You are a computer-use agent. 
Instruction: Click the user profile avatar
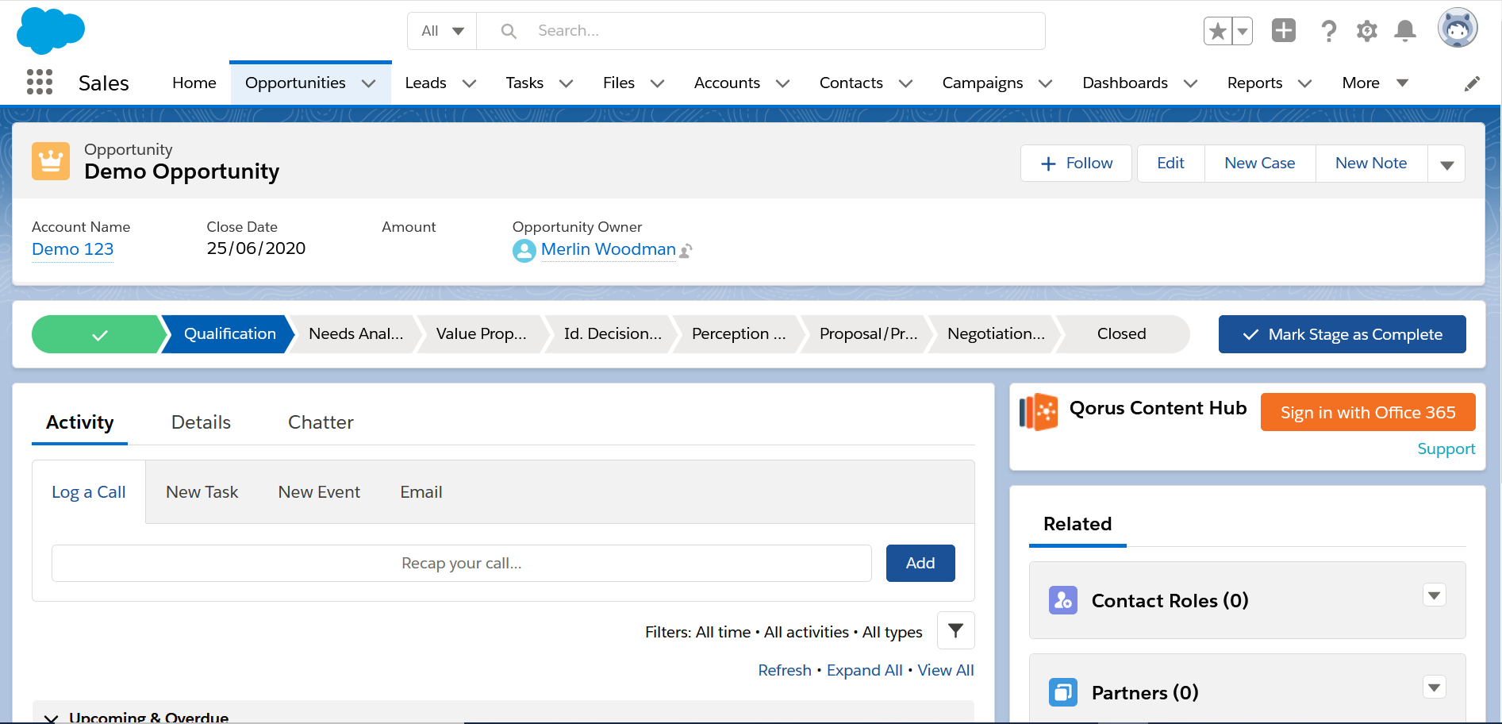pyautogui.click(x=1457, y=29)
